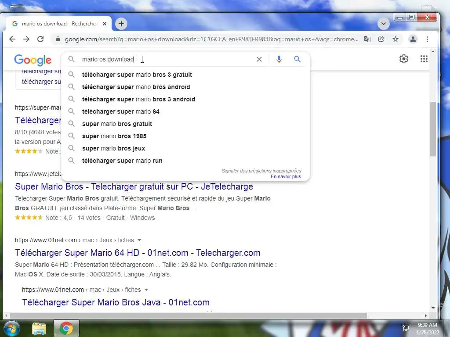Click the Chrome taskbar icon

pyautogui.click(x=66, y=328)
